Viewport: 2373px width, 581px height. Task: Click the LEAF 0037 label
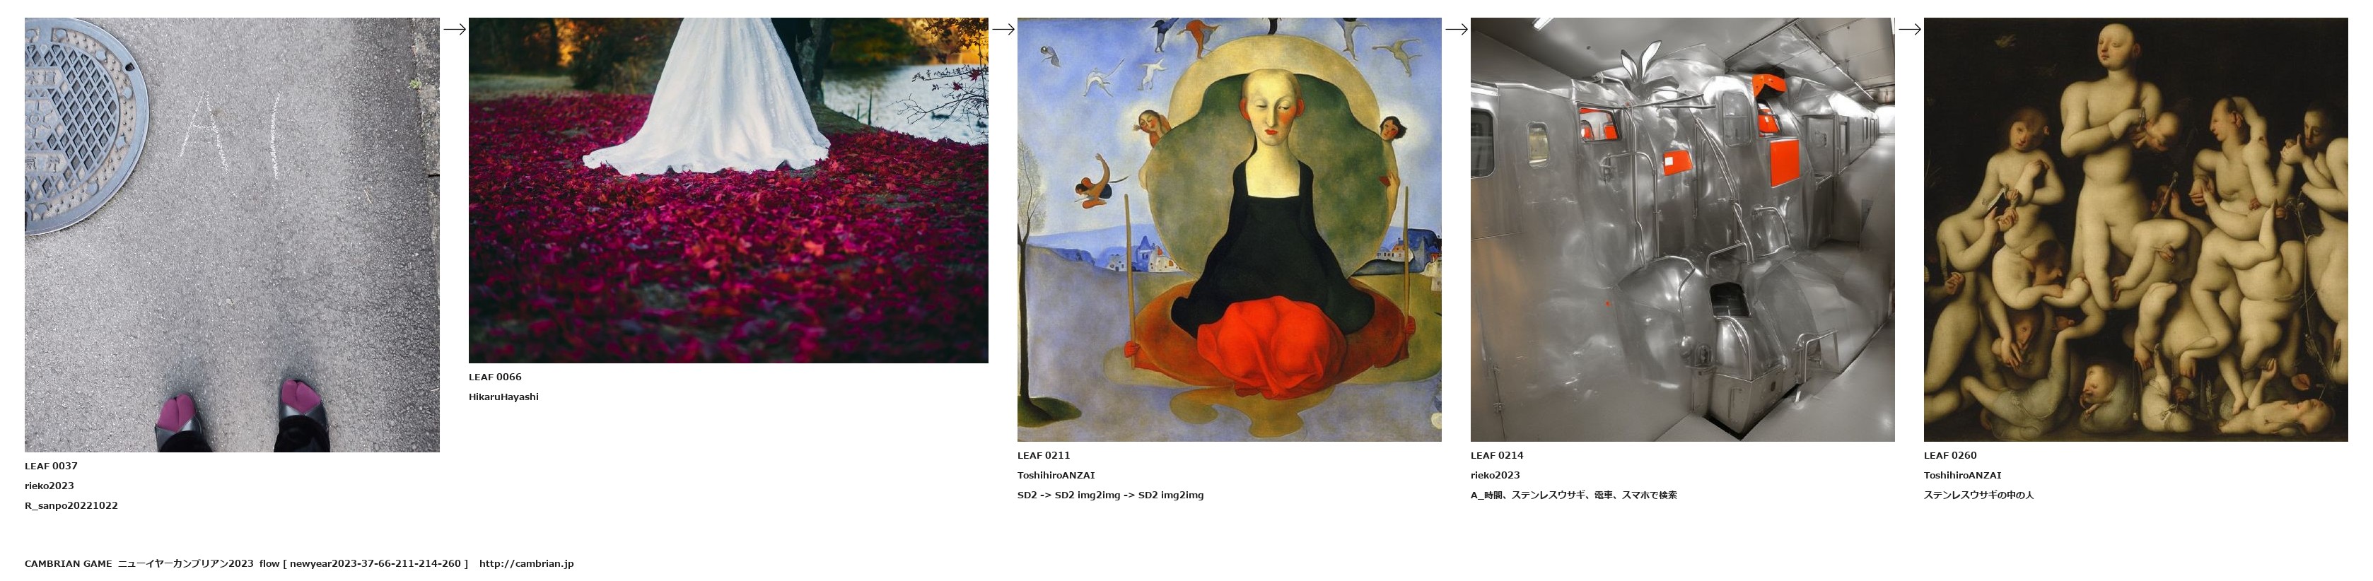click(51, 466)
